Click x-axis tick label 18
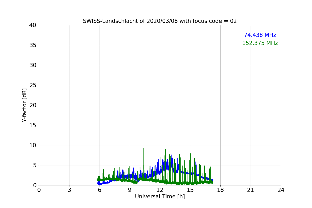This screenshot has height=208, width=312. (220, 190)
